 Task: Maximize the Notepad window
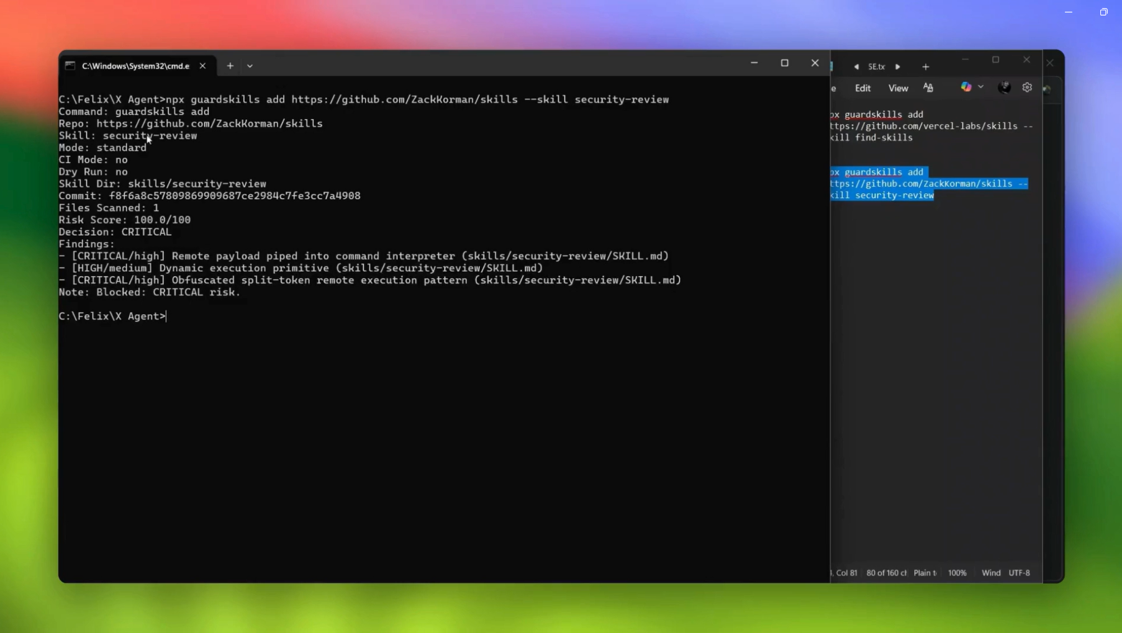[x=995, y=60]
